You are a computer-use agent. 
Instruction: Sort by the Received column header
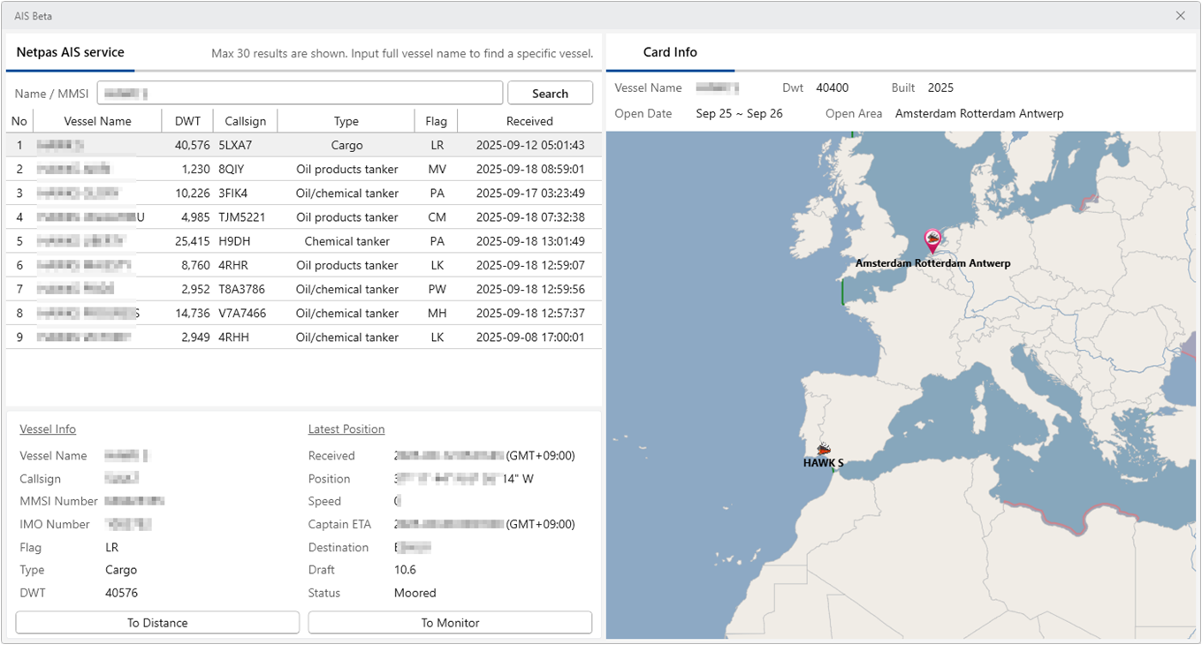click(529, 121)
